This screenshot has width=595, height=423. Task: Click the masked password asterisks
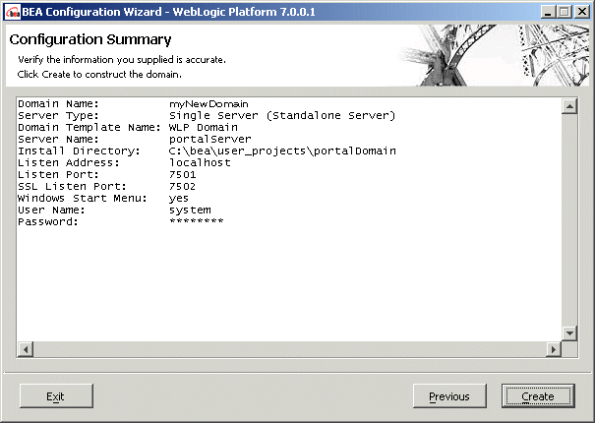click(196, 221)
